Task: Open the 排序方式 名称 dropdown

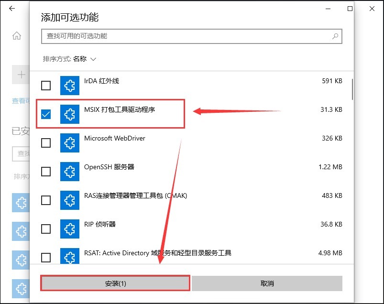Action: pos(69,59)
